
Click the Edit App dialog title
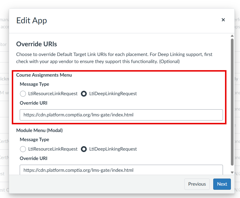click(31, 20)
